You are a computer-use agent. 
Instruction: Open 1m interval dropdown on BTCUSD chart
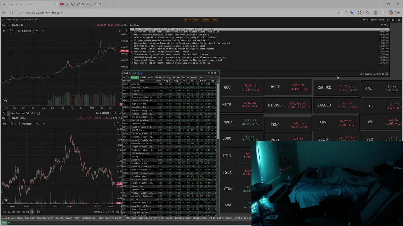click(4, 124)
